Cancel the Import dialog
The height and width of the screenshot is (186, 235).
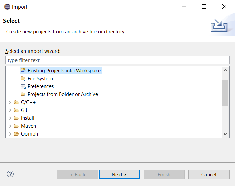[209, 174]
